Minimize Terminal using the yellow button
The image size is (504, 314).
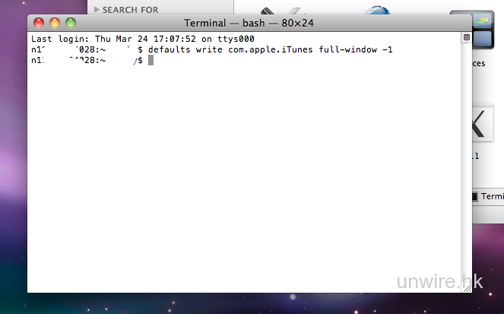pos(55,23)
